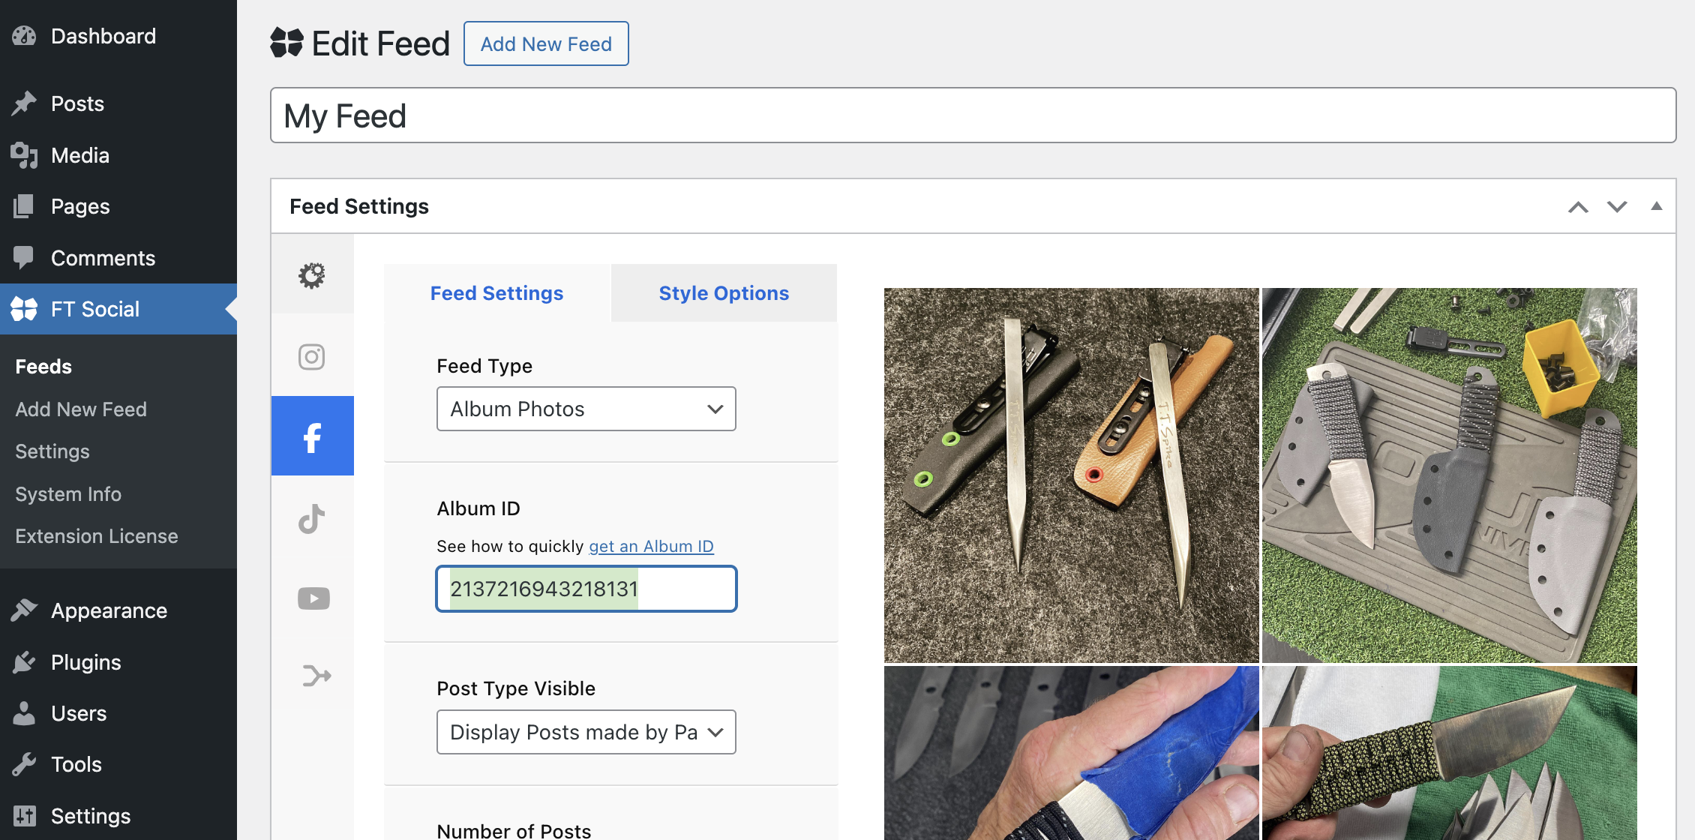Click the two spikes with sheaths photo
1695x840 pixels.
(1071, 475)
